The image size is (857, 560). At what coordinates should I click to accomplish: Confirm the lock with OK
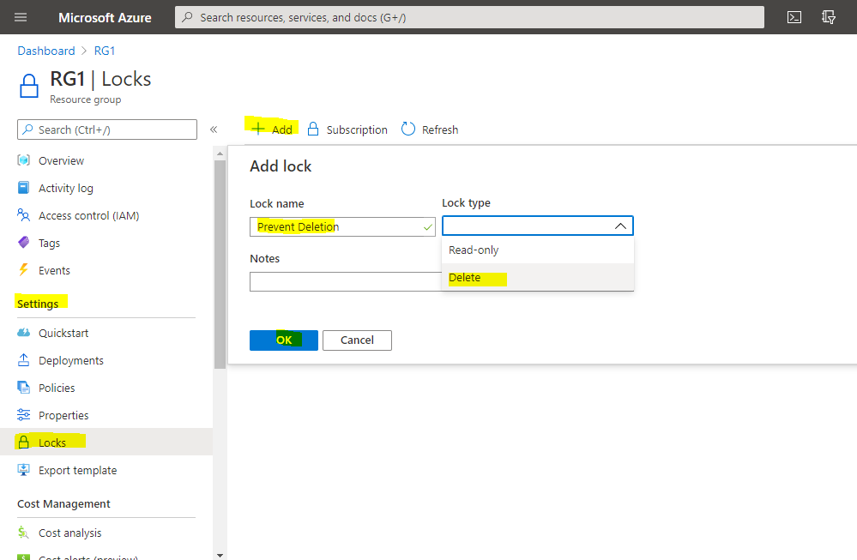click(x=283, y=340)
